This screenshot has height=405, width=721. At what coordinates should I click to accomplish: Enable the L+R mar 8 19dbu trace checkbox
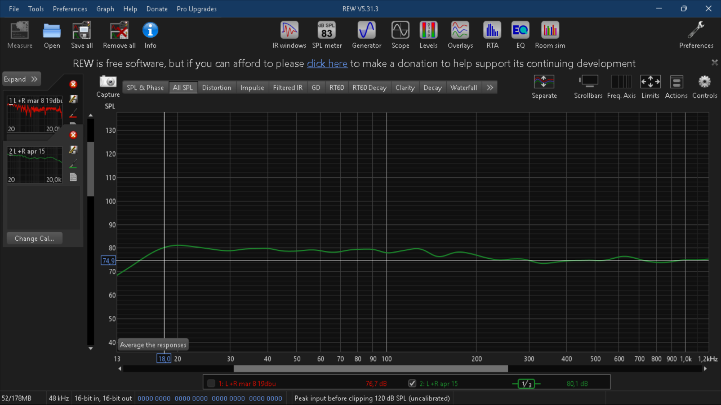(x=211, y=384)
